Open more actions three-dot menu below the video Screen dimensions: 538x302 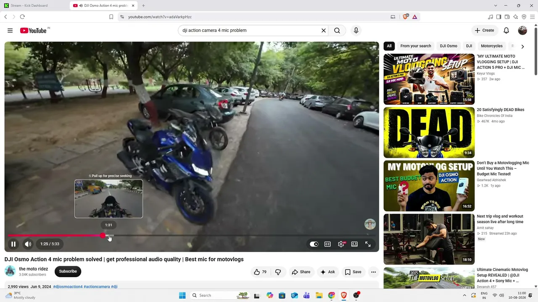point(373,272)
